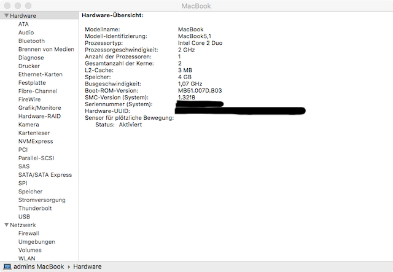Open Thunderbolt hardware info

coord(35,208)
